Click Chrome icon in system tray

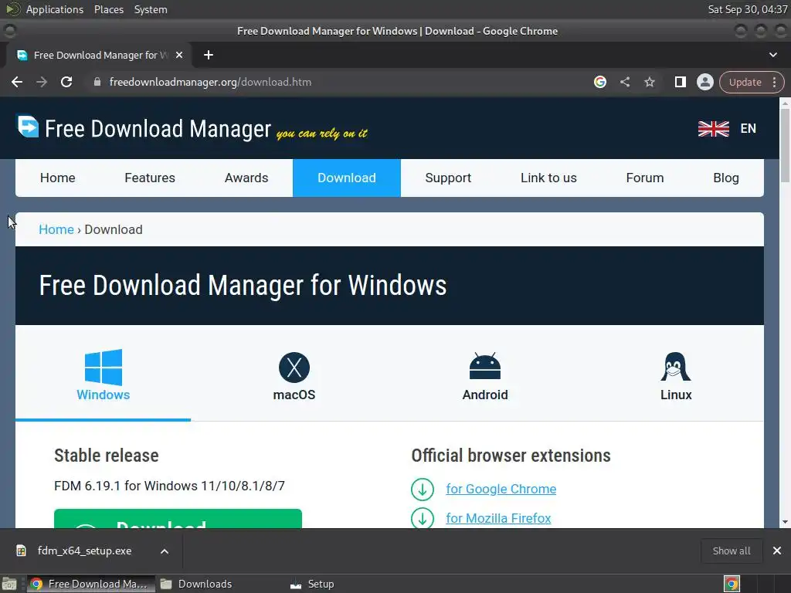732,584
